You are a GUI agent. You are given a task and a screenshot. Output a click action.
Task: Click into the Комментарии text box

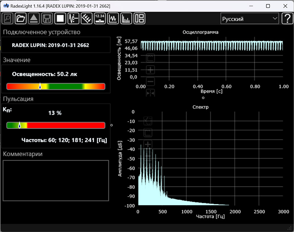point(56,180)
